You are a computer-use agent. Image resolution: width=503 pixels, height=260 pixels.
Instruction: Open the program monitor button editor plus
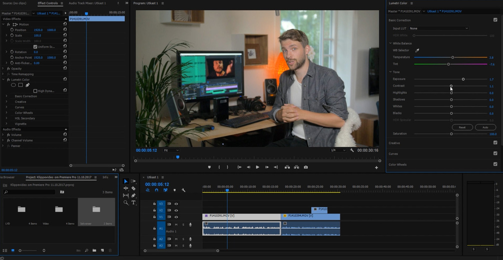coord(376,167)
